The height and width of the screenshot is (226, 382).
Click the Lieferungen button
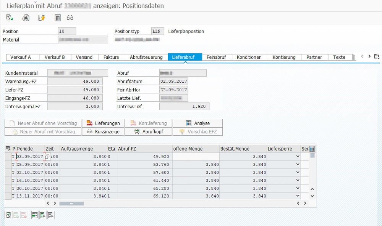click(x=103, y=123)
